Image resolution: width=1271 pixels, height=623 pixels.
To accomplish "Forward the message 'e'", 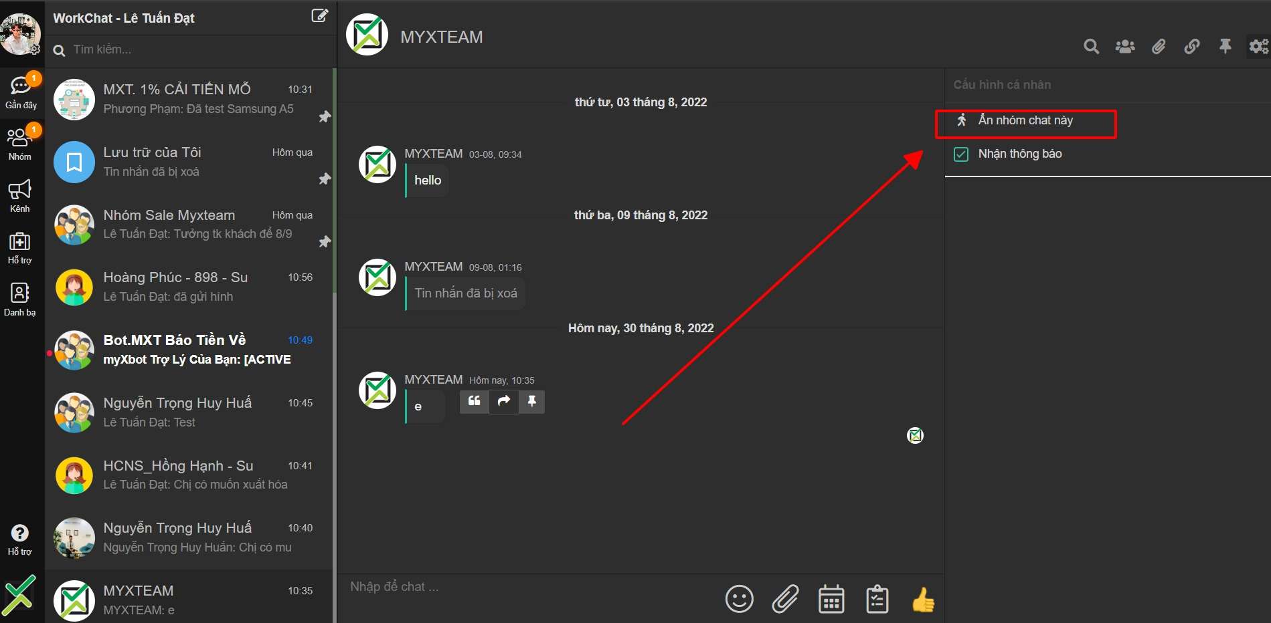I will (x=504, y=401).
